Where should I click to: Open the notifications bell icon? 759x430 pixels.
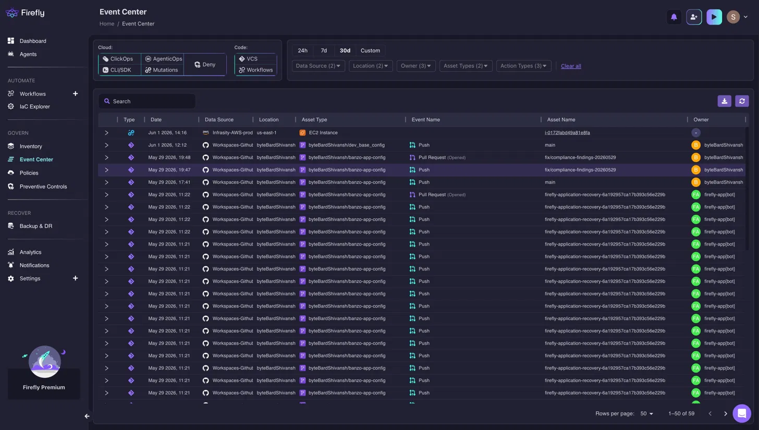pos(674,17)
